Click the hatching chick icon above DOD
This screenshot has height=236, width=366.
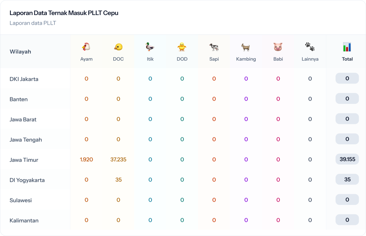pyautogui.click(x=182, y=47)
